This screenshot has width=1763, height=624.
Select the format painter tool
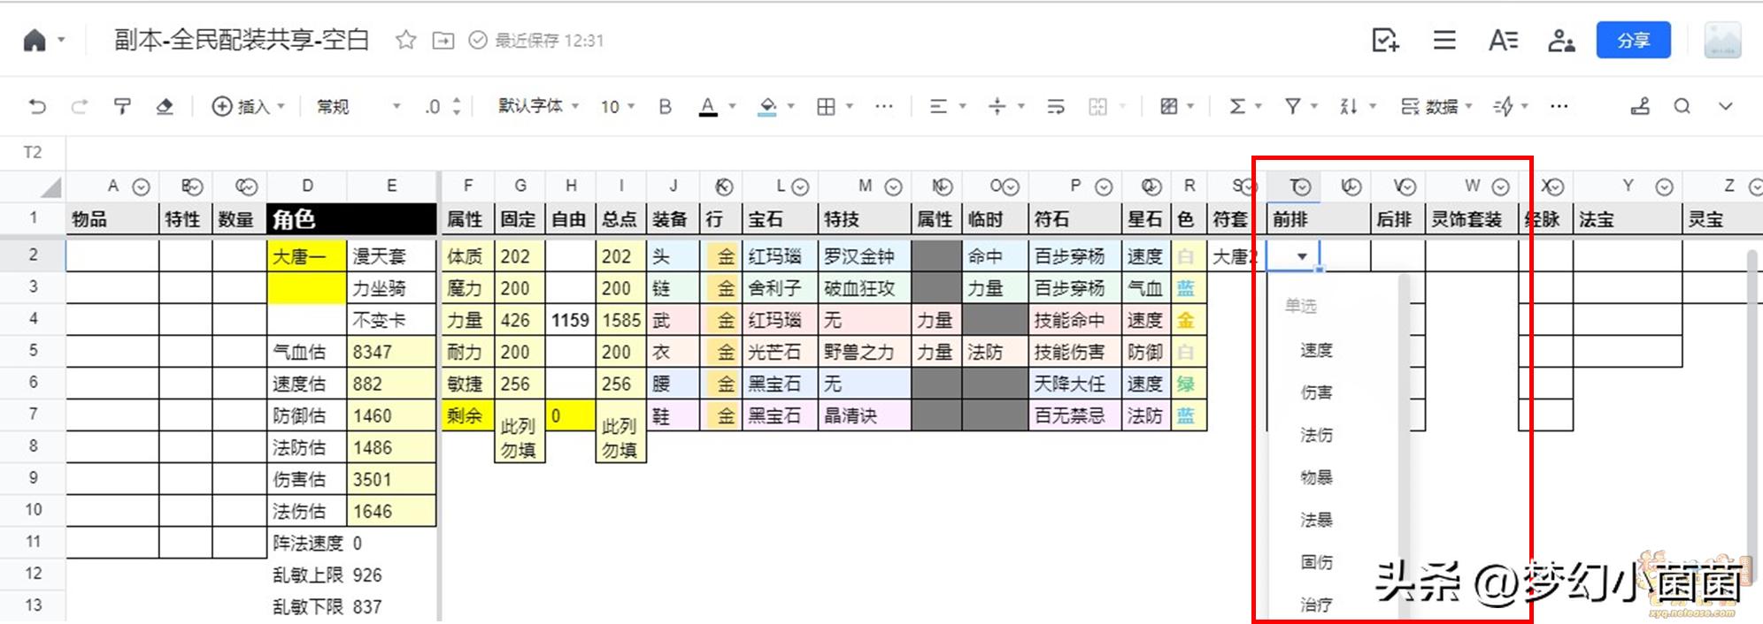[x=122, y=107]
